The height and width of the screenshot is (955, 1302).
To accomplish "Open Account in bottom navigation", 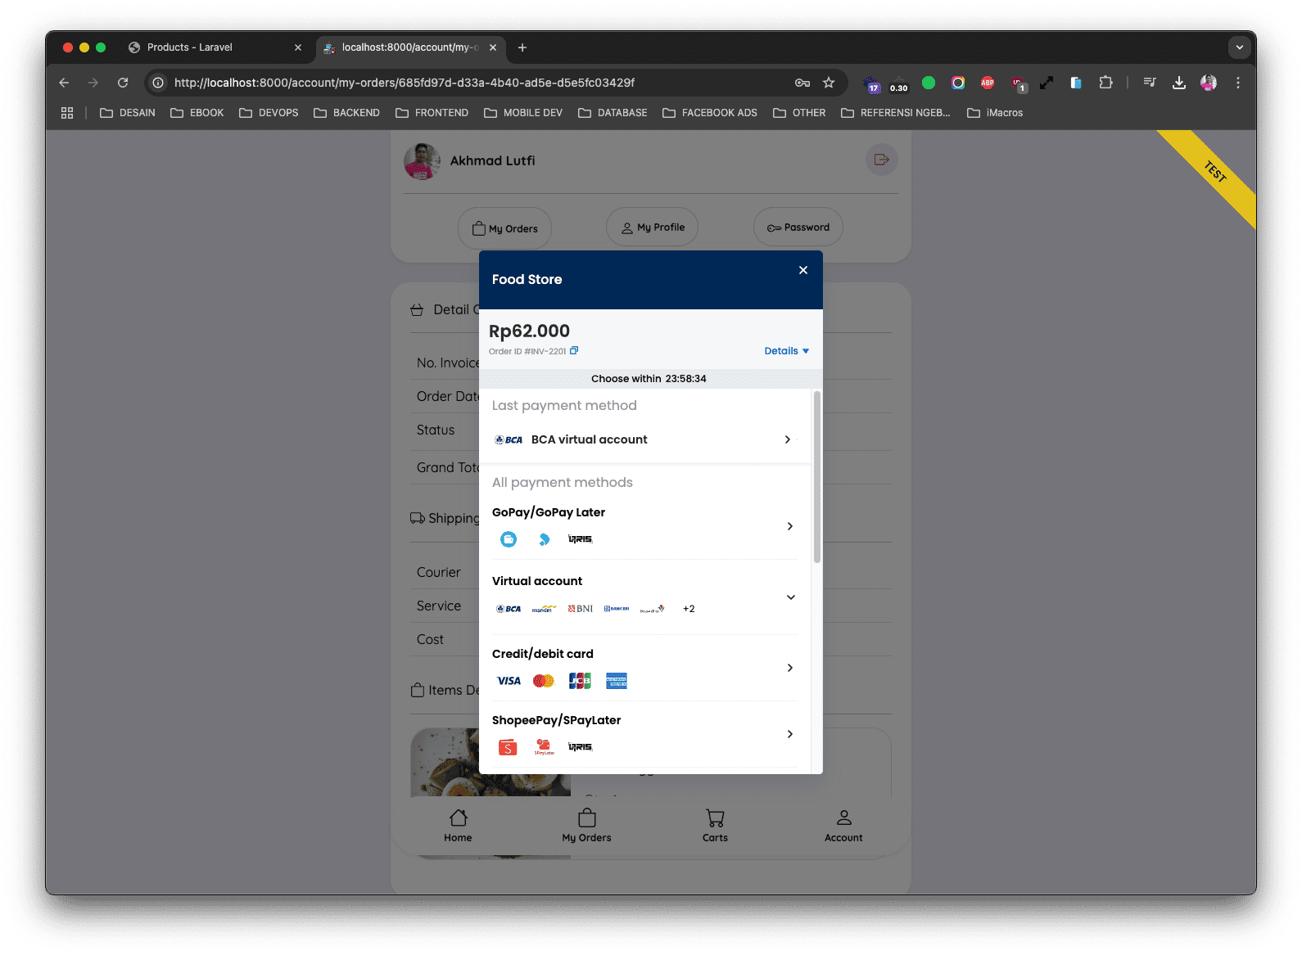I will [x=843, y=825].
